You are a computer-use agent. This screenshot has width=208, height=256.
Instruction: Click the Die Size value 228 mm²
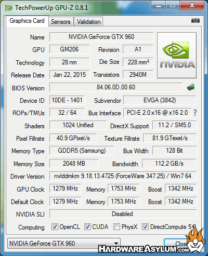[x=138, y=62]
